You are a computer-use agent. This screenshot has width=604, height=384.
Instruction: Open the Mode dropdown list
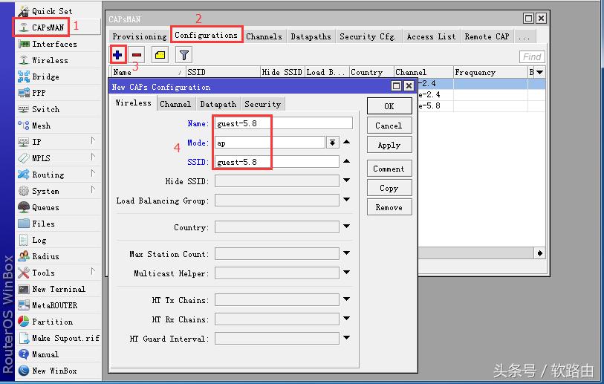pos(332,143)
